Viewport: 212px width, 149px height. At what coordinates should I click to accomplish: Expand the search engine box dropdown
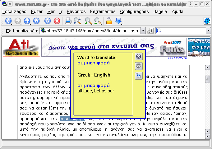tap(207, 31)
